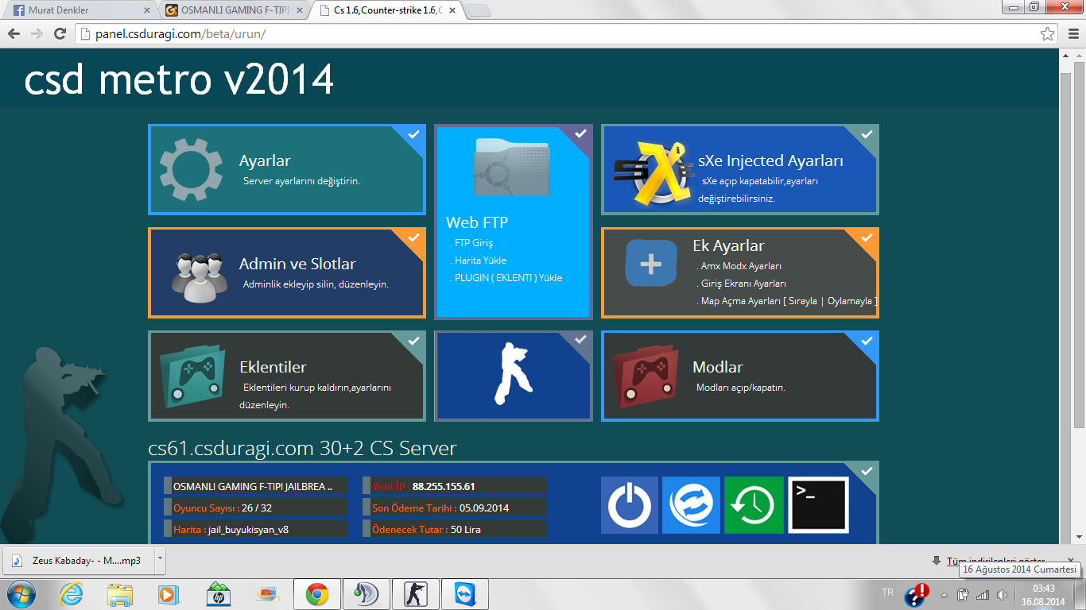This screenshot has height=610, width=1086.
Task: Click the Web FTP folder icon
Action: coord(511,167)
